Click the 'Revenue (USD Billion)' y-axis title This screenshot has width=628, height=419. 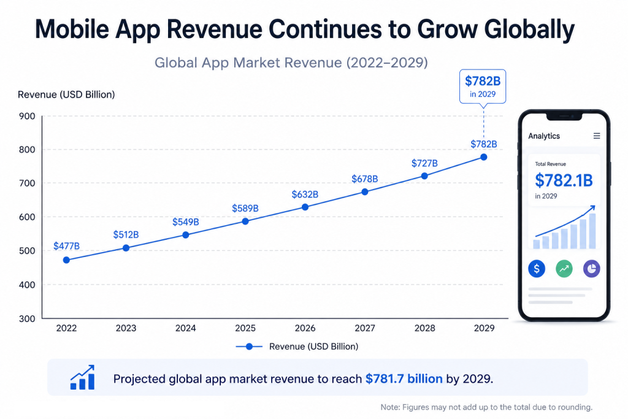pyautogui.click(x=66, y=94)
